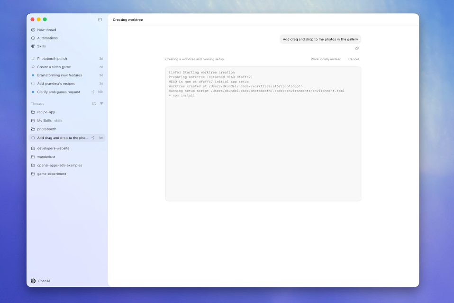Open the Automations section

pos(47,38)
